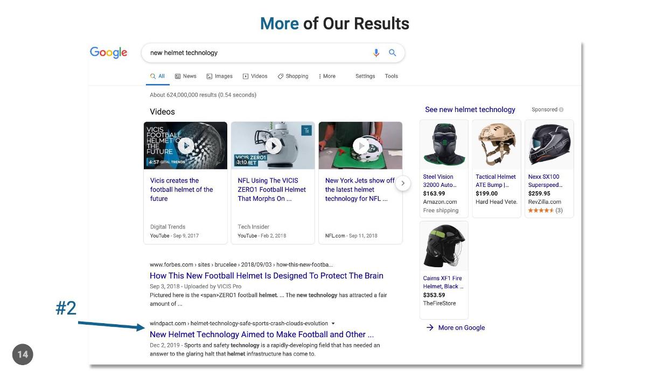Click the $353.59 price text
The width and height of the screenshot is (670, 377).
(x=434, y=295)
